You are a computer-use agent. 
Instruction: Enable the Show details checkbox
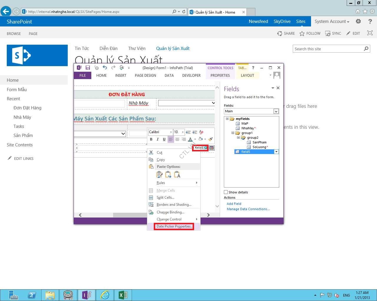point(226,192)
